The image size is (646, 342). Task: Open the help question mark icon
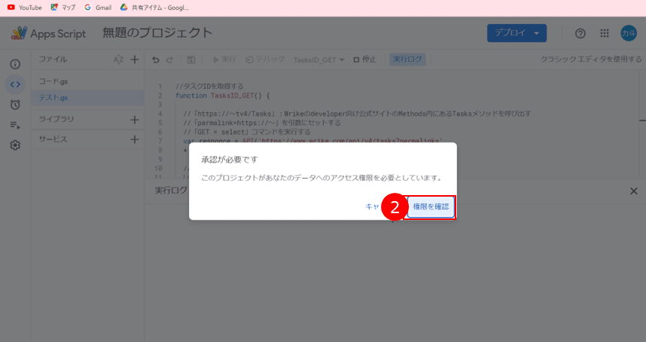point(580,33)
